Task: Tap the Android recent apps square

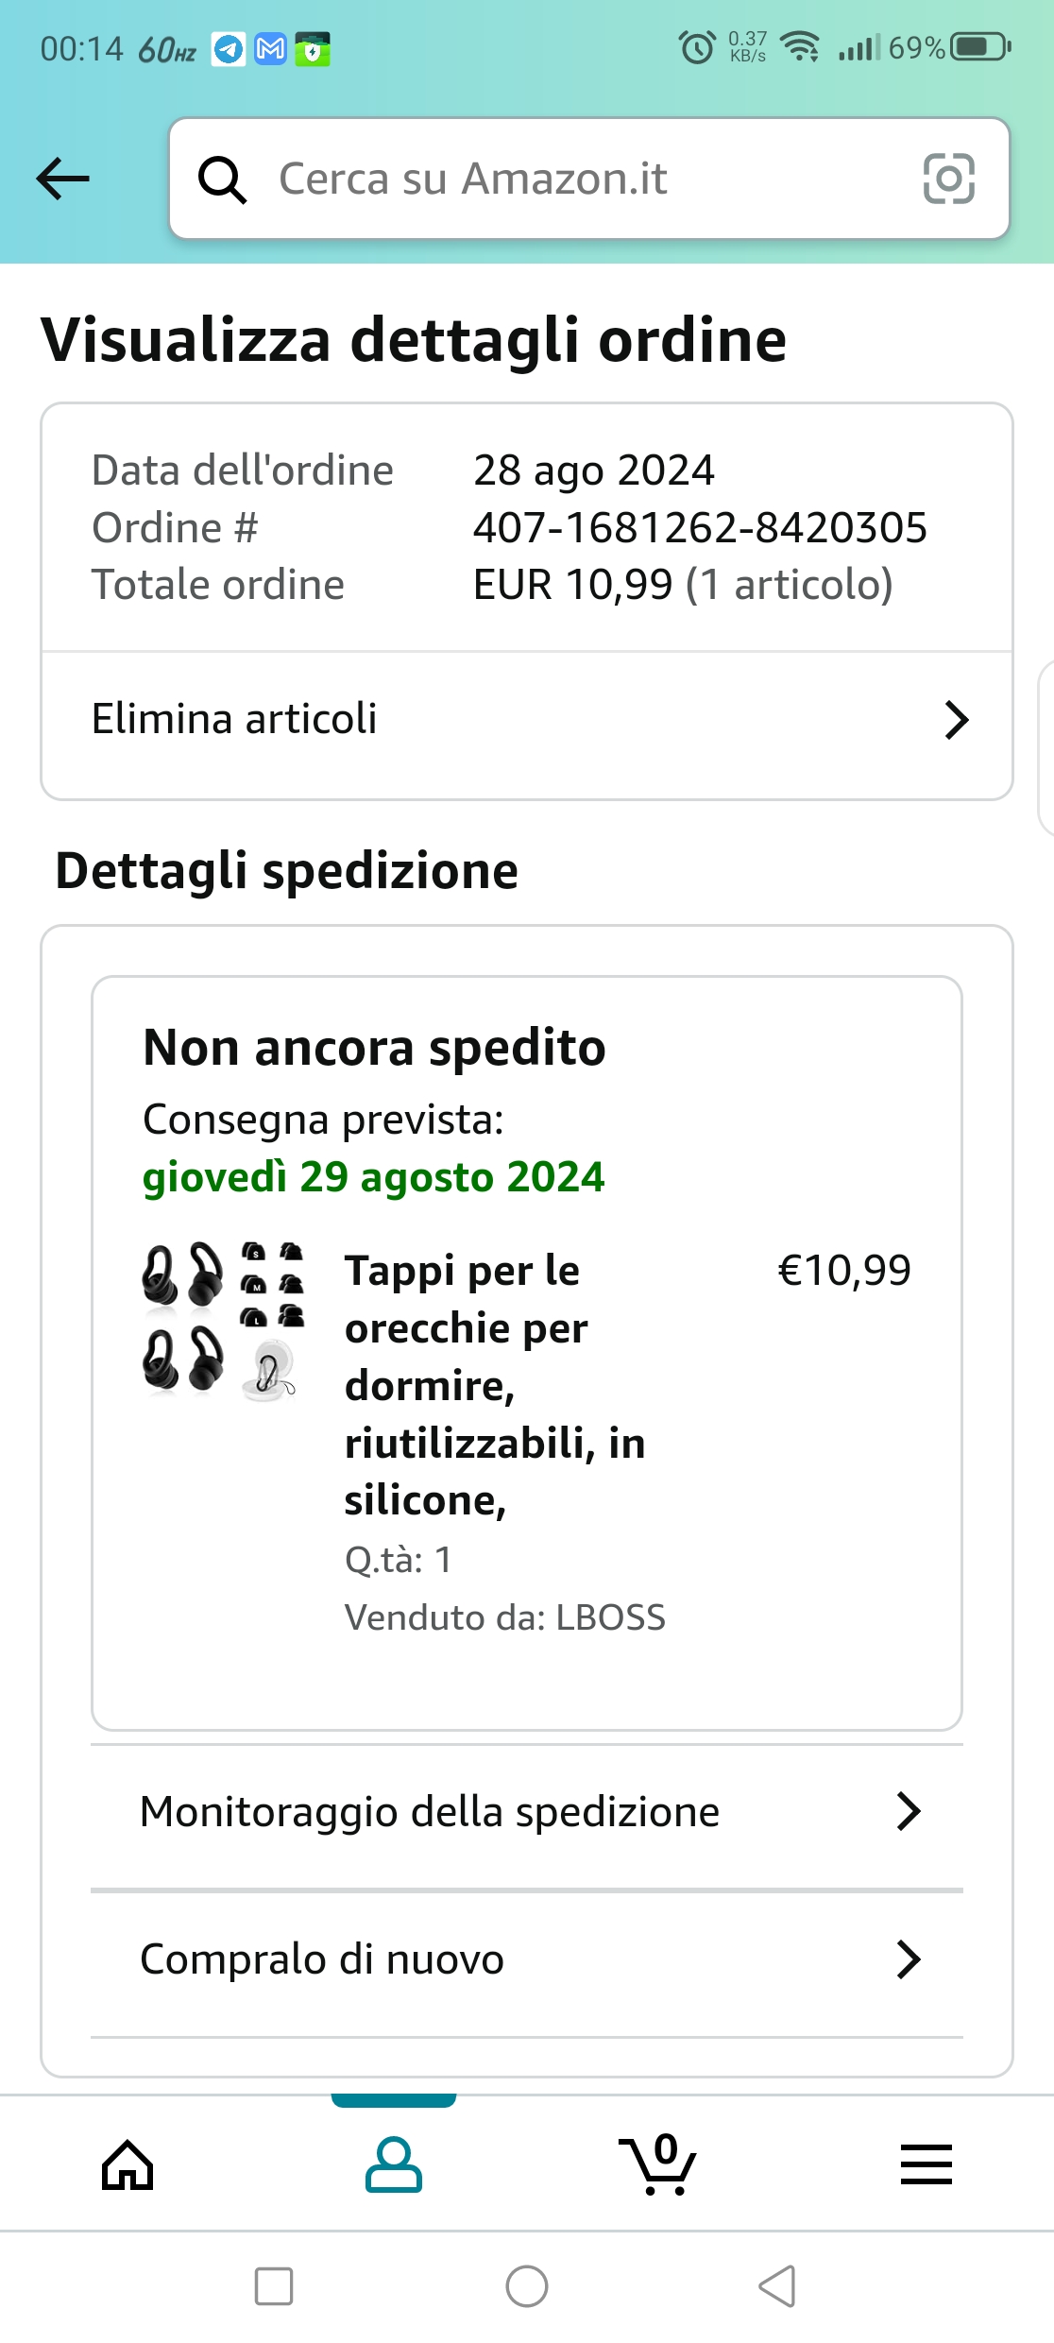Action: pos(274,2286)
